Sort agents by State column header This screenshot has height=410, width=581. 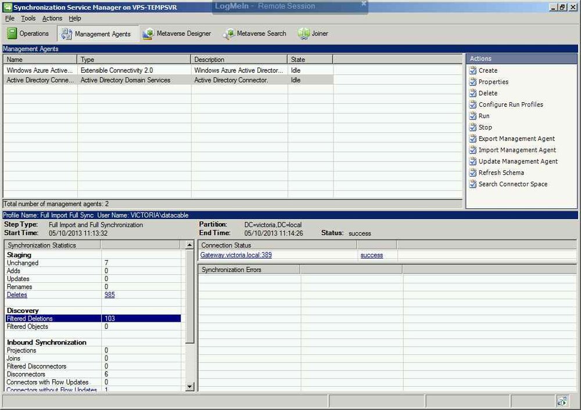(310, 60)
